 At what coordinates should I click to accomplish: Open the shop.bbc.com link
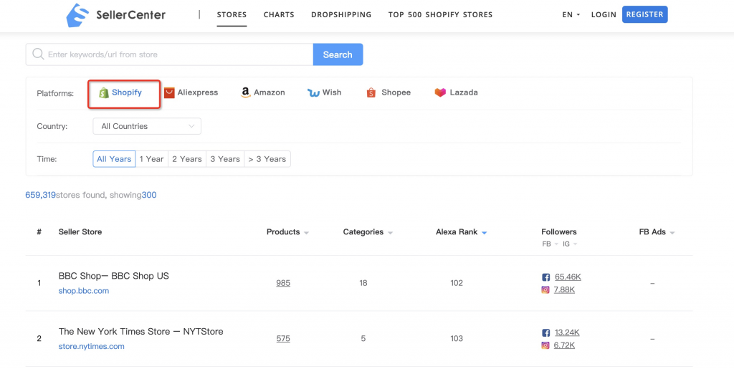pos(84,291)
